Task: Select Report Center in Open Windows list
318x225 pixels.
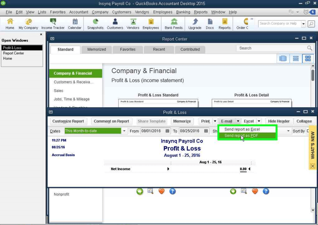Action: click(13, 53)
